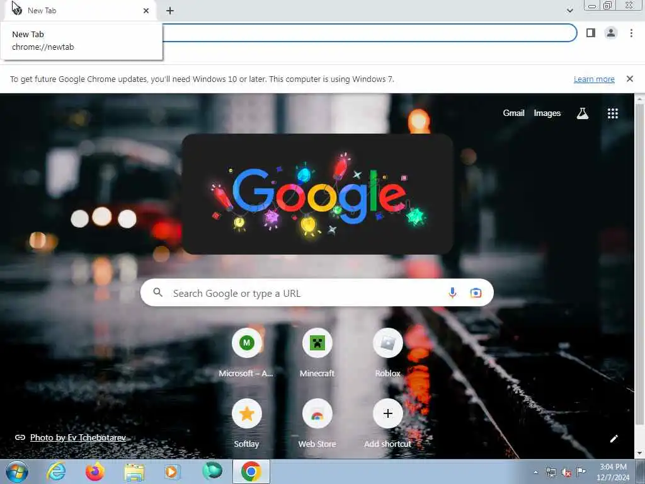The width and height of the screenshot is (645, 484).
Task: Open Gmail link
Action: [513, 113]
